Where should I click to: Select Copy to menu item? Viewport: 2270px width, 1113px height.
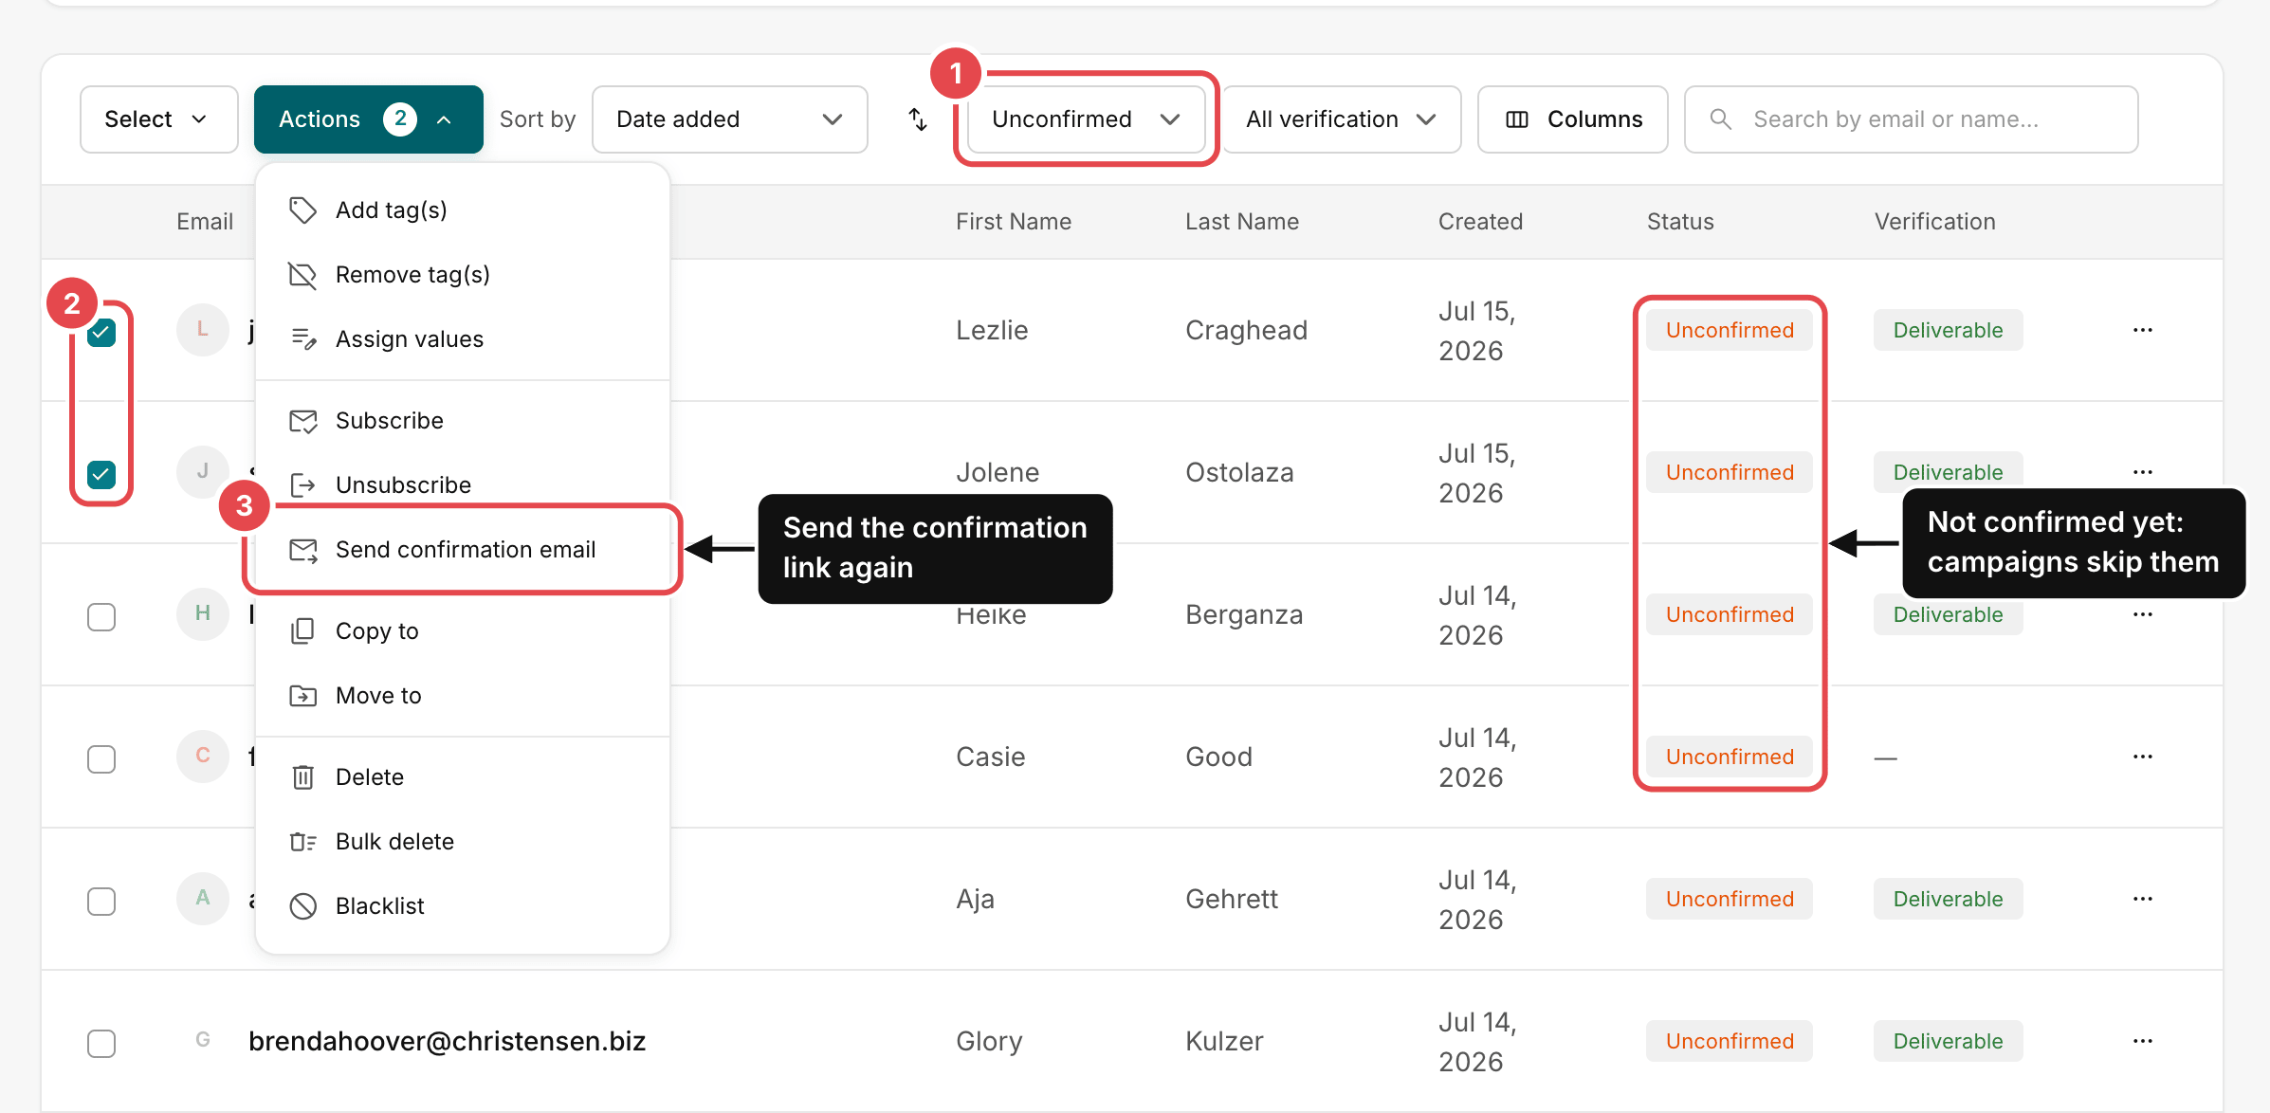click(x=463, y=631)
